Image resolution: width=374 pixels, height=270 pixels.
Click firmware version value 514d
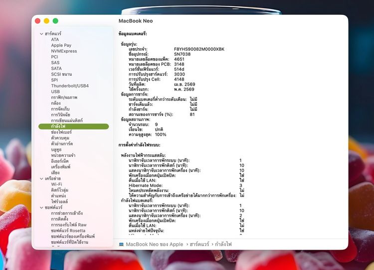pyautogui.click(x=179, y=69)
